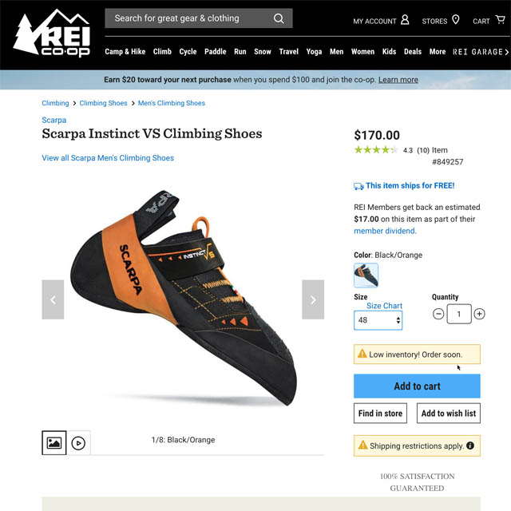The width and height of the screenshot is (511, 511).
Task: Increase quantity with plus button
Action: click(x=479, y=314)
